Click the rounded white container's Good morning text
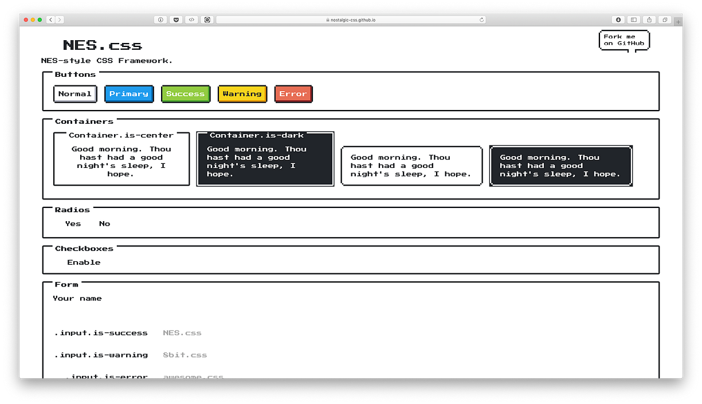The width and height of the screenshot is (702, 404). (411, 166)
